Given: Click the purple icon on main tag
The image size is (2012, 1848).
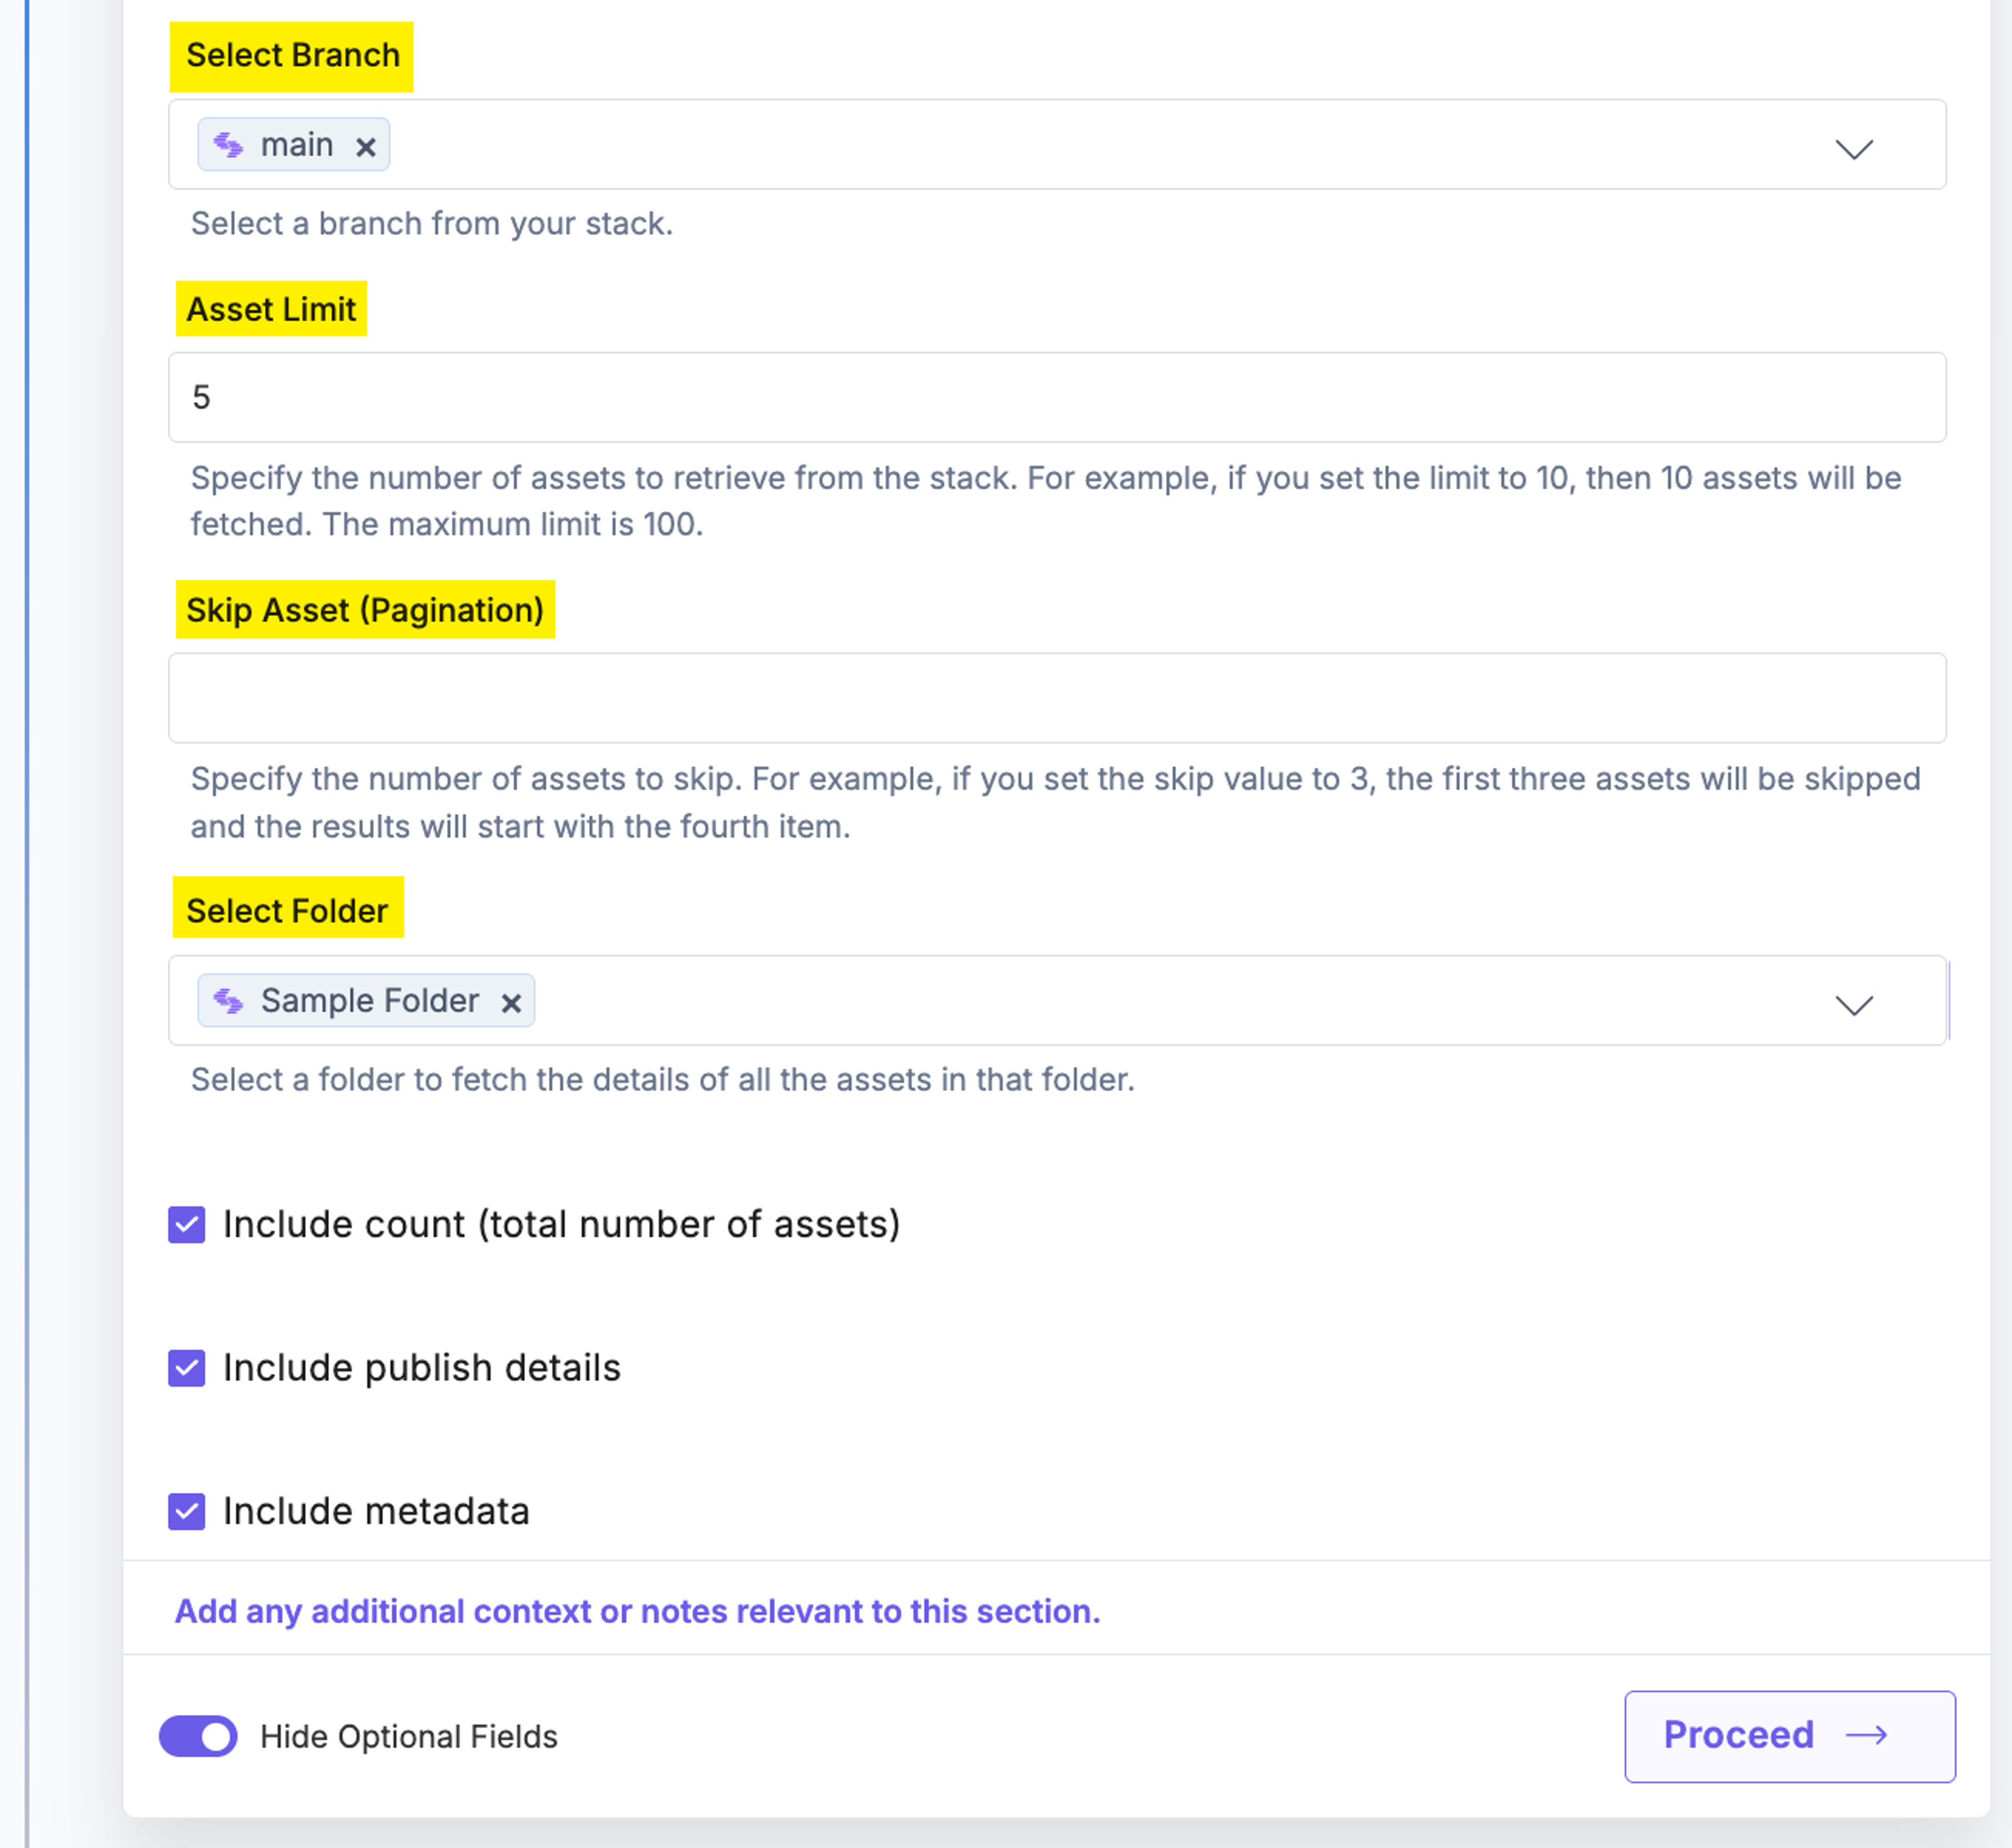Looking at the screenshot, I should pyautogui.click(x=229, y=146).
